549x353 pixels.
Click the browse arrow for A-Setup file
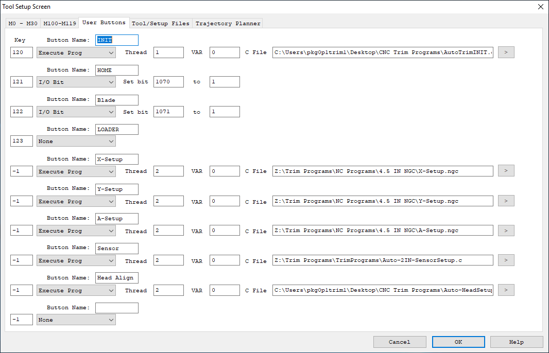[x=506, y=231]
